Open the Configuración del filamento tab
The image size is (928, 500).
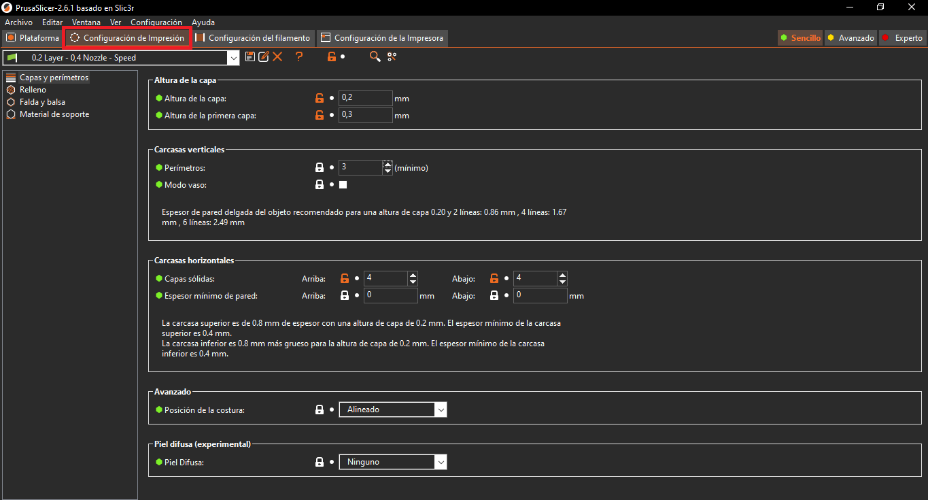tap(253, 38)
